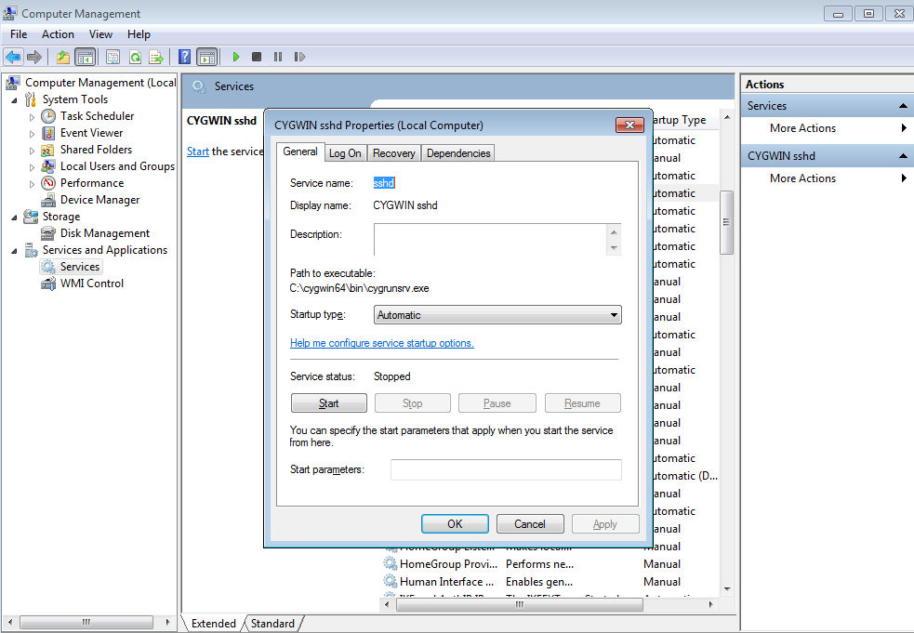Click the Start button in the dialog
This screenshot has height=633, width=914.
point(328,402)
